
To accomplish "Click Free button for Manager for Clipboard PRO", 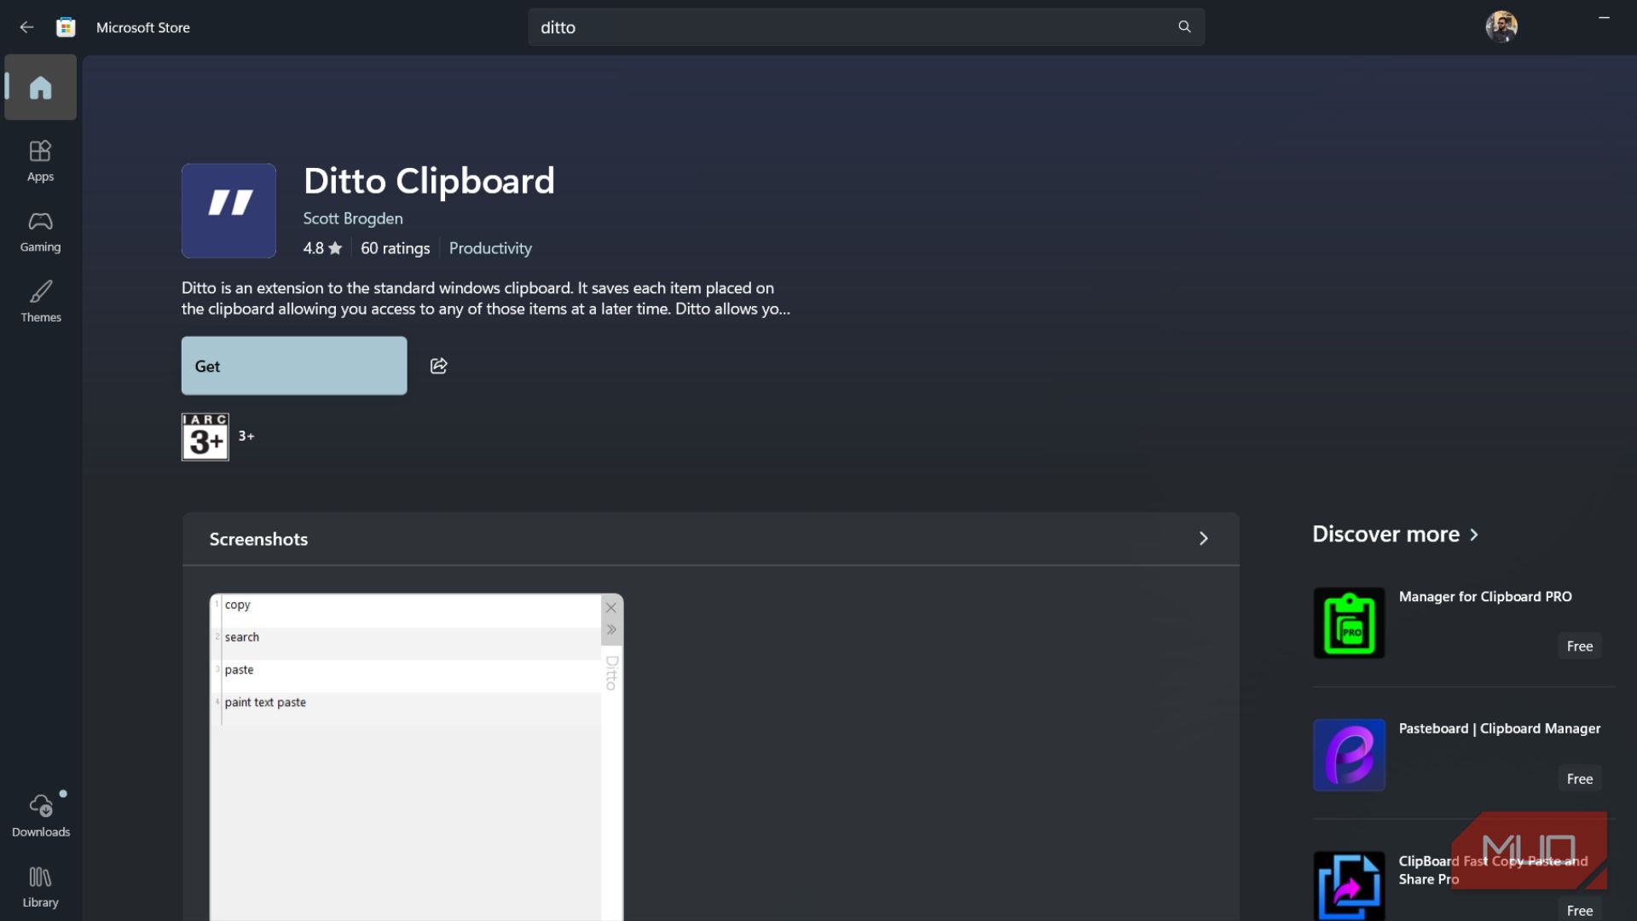I will click(x=1579, y=646).
